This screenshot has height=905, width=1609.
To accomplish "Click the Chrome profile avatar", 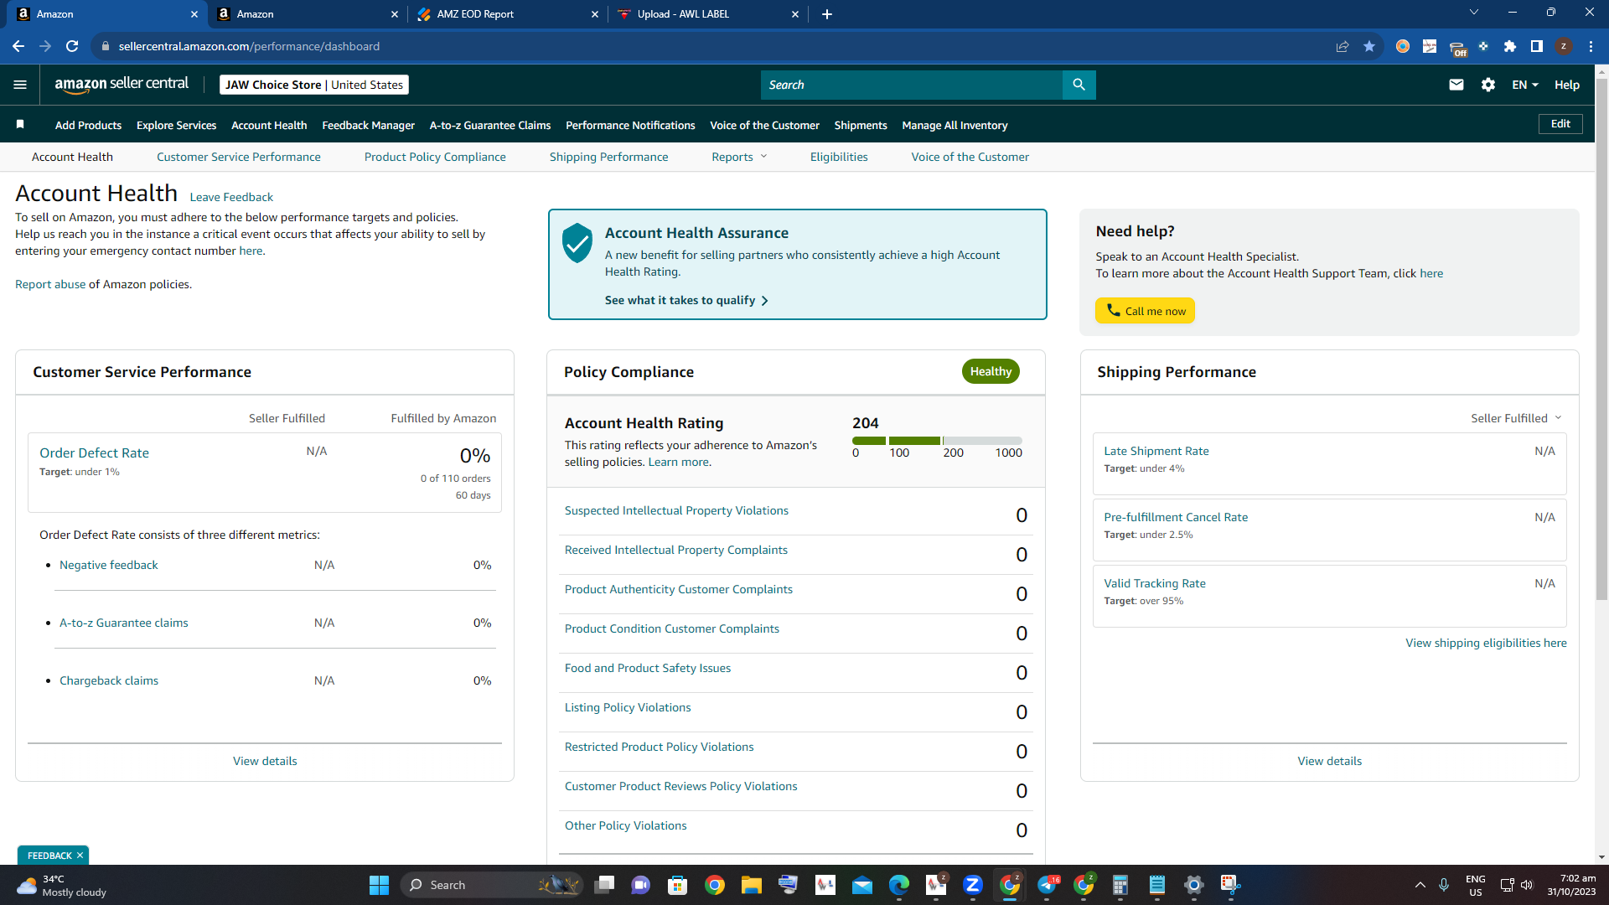I will tap(1564, 46).
